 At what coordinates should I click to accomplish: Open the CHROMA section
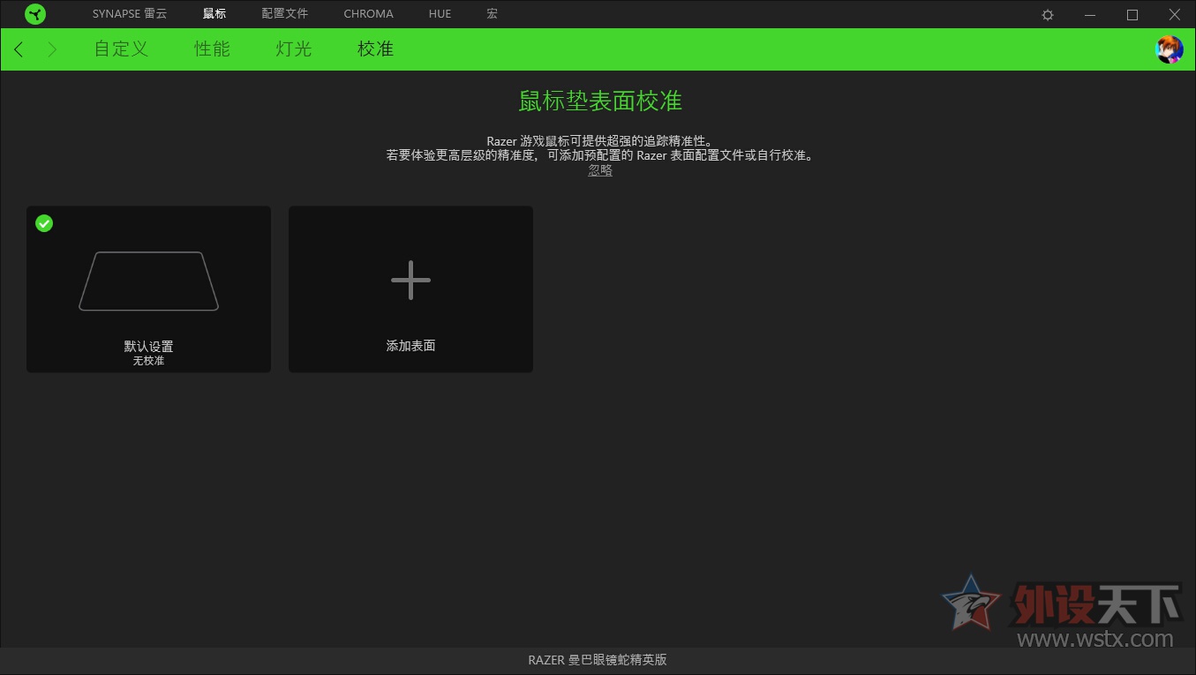click(368, 14)
